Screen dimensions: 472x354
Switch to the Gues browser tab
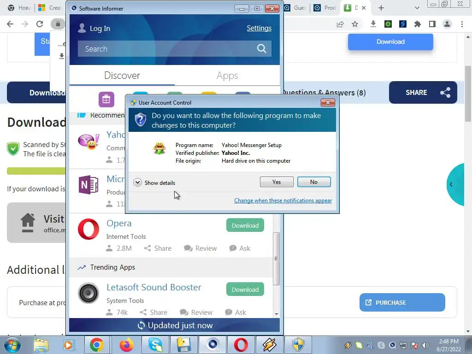(x=295, y=8)
